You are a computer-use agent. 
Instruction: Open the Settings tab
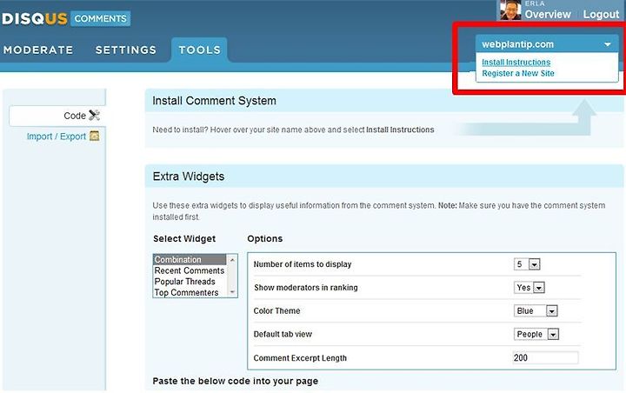click(x=126, y=50)
